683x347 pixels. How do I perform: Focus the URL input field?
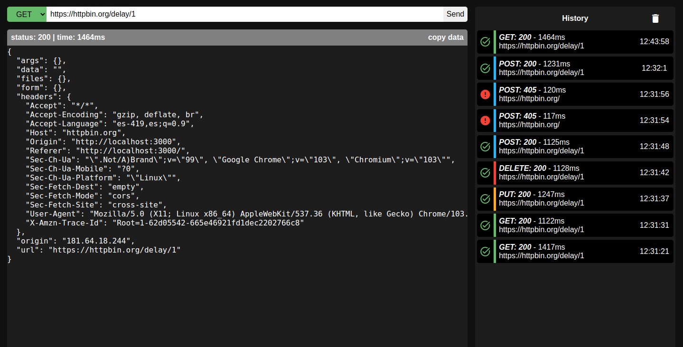pyautogui.click(x=245, y=14)
